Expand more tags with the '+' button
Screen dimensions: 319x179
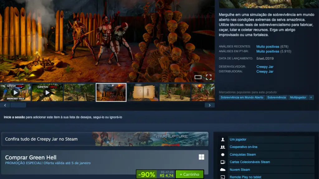311,97
